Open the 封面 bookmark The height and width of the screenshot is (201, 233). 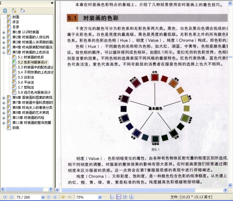tap(16, 17)
